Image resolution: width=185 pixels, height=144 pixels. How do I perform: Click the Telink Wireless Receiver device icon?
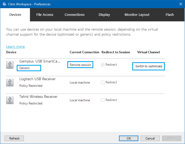[x=10, y=100]
